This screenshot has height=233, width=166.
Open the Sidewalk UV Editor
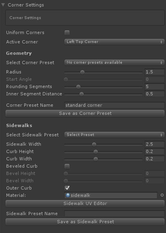point(85,203)
